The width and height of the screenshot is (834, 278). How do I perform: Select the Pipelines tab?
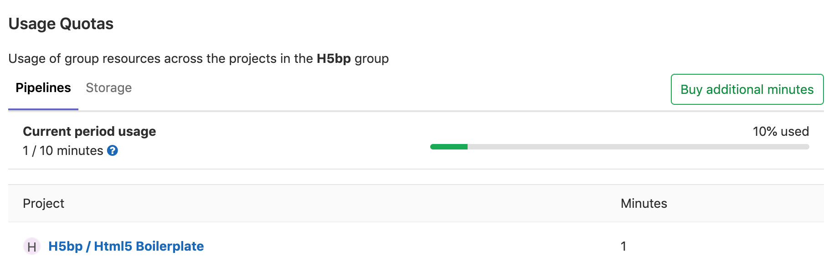43,88
